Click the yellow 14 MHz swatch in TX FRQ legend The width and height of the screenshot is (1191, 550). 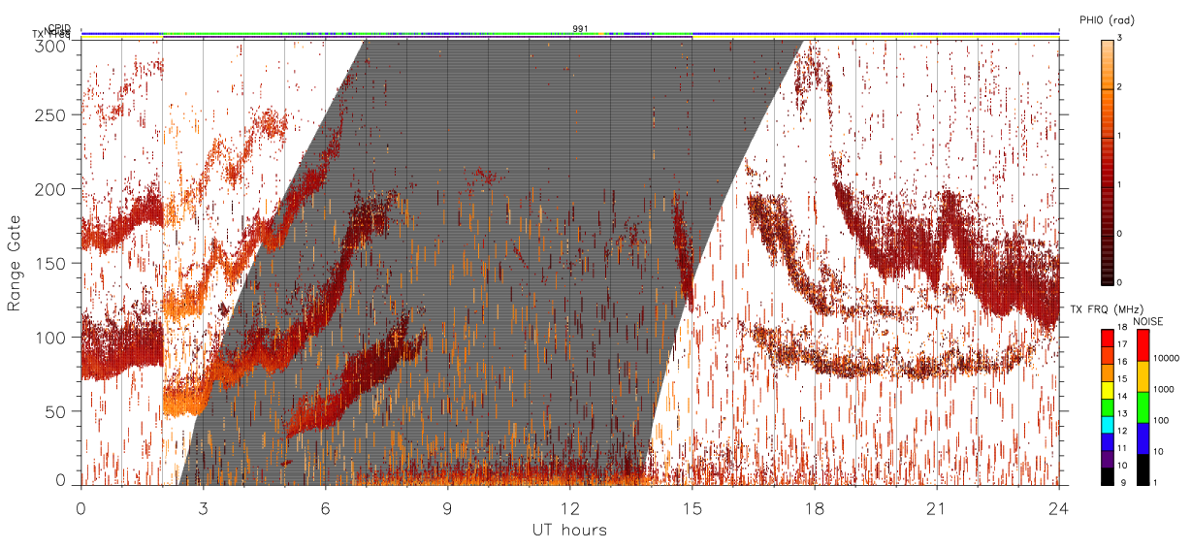pos(1107,390)
